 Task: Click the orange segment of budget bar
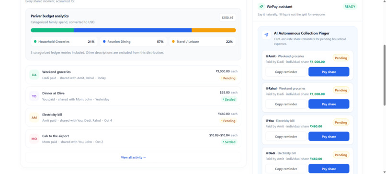[x=214, y=30]
